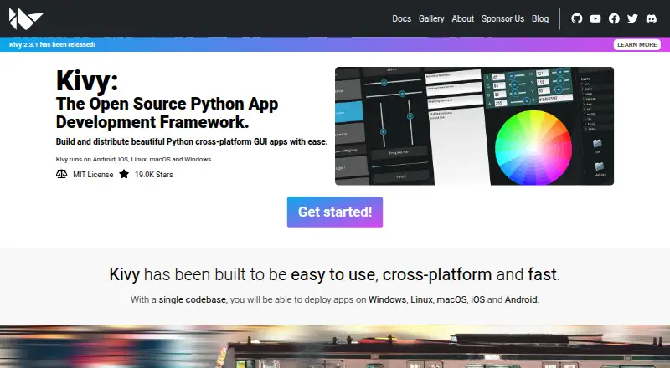Open the Docs menu item
Screen dimensions: 670x368
pyautogui.click(x=402, y=18)
